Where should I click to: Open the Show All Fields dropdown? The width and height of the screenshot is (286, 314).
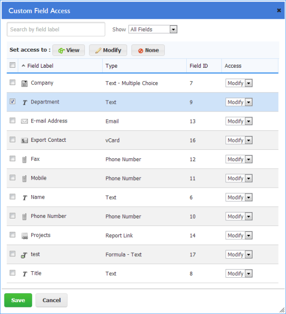[x=153, y=29]
